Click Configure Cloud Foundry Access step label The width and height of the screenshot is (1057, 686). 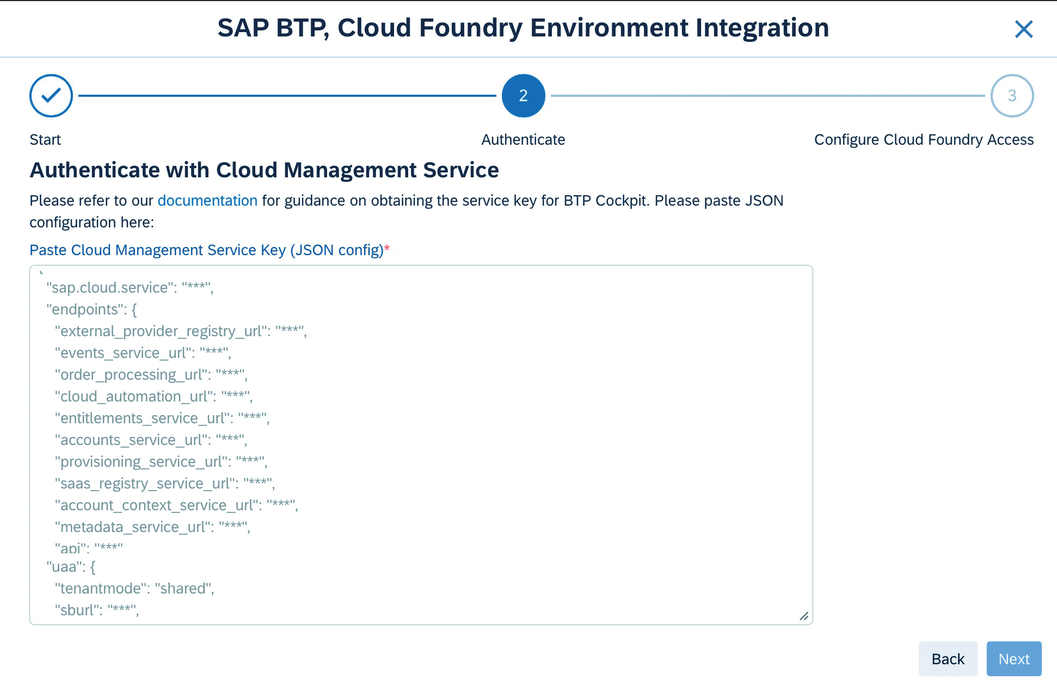click(924, 140)
